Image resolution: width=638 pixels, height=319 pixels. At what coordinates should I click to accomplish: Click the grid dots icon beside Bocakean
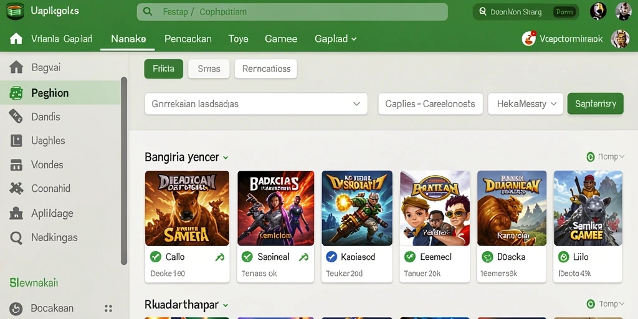(x=108, y=308)
